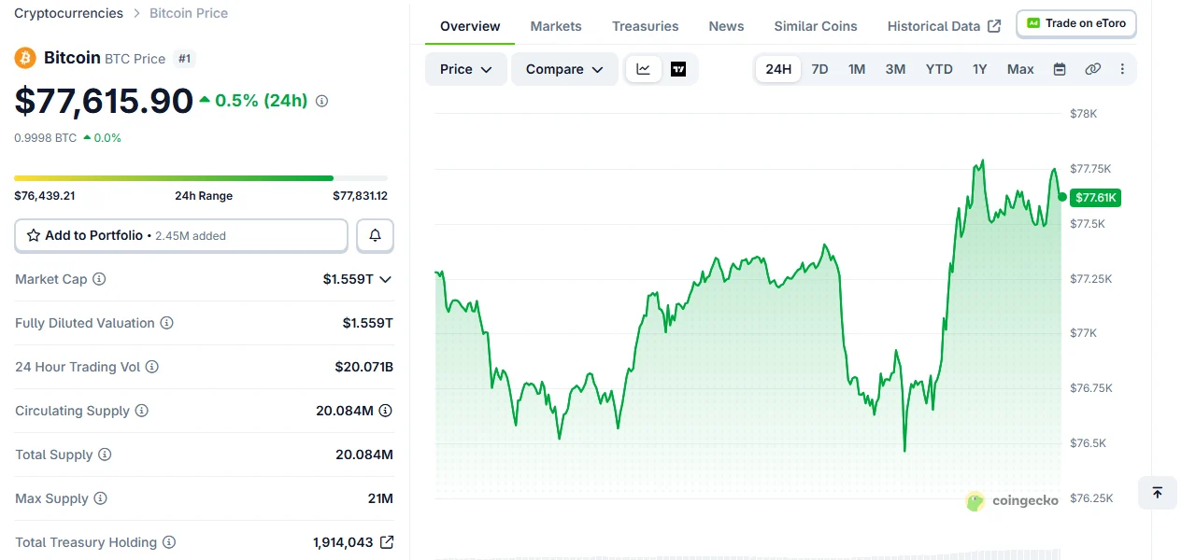Select the Max time range
This screenshot has height=560, width=1196.
pos(1020,69)
